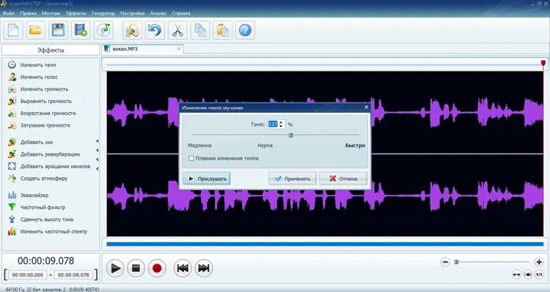Open the Эквалайзер effect
550x292 pixels.
coord(29,195)
